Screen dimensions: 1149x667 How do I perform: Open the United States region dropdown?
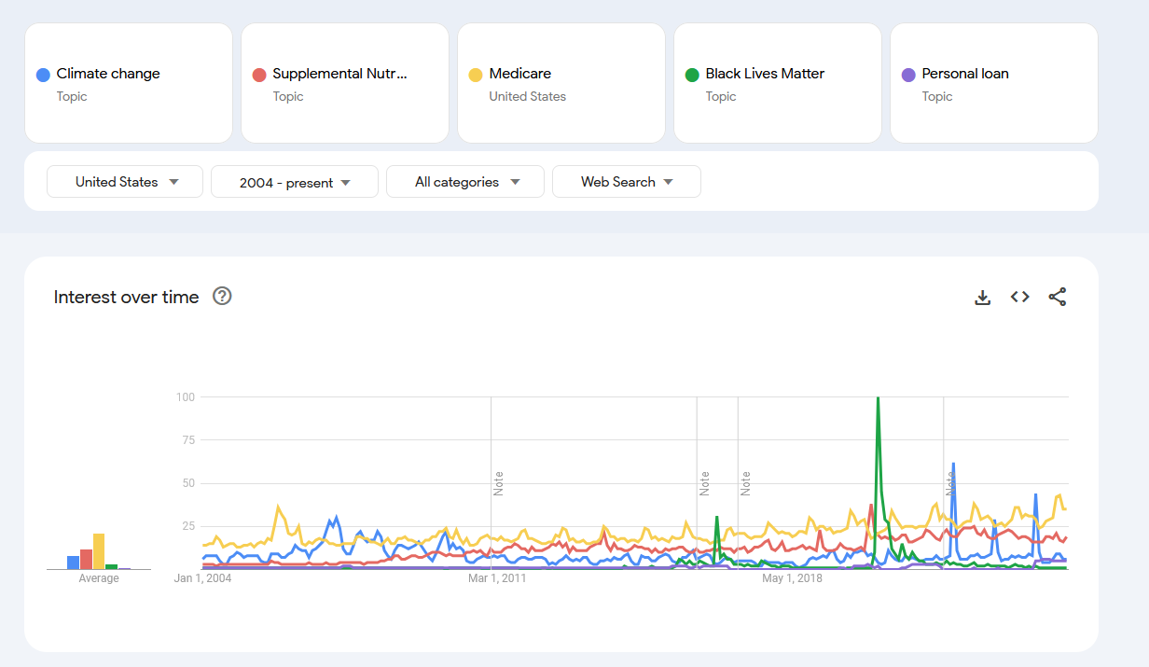click(125, 182)
